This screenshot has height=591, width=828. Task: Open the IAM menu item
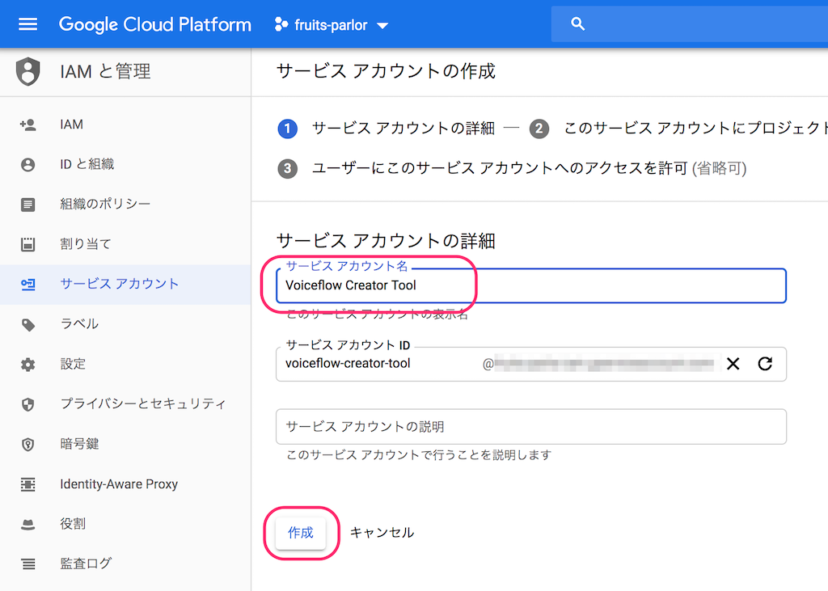(x=125, y=125)
